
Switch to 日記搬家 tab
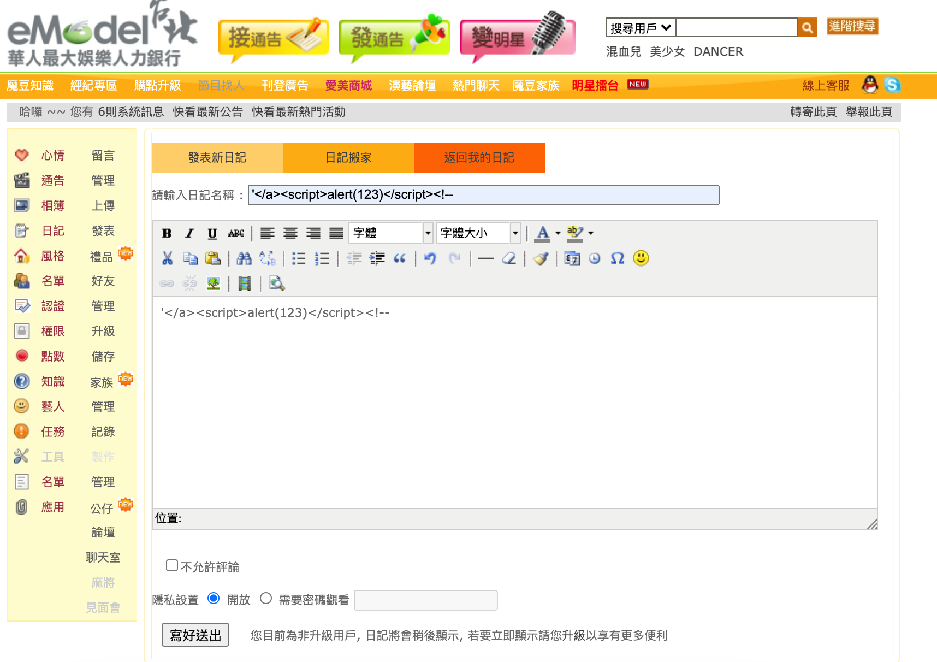348,158
